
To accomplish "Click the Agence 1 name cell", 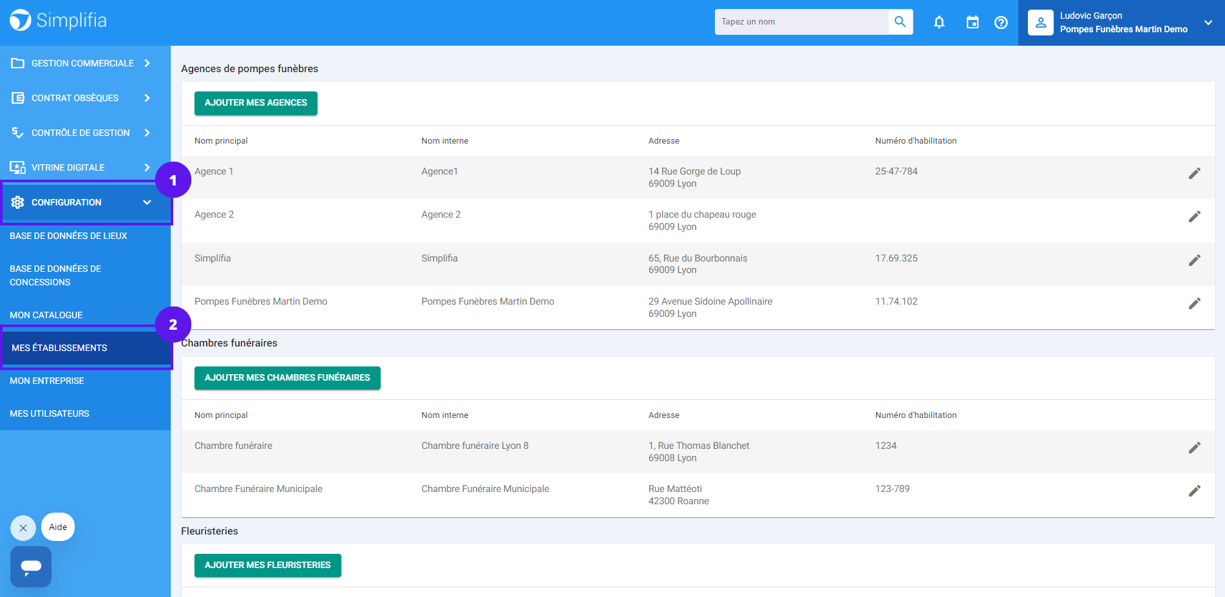I will click(x=214, y=171).
